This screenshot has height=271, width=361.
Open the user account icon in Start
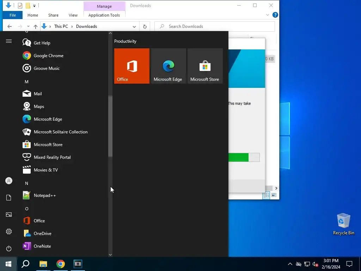(x=9, y=181)
